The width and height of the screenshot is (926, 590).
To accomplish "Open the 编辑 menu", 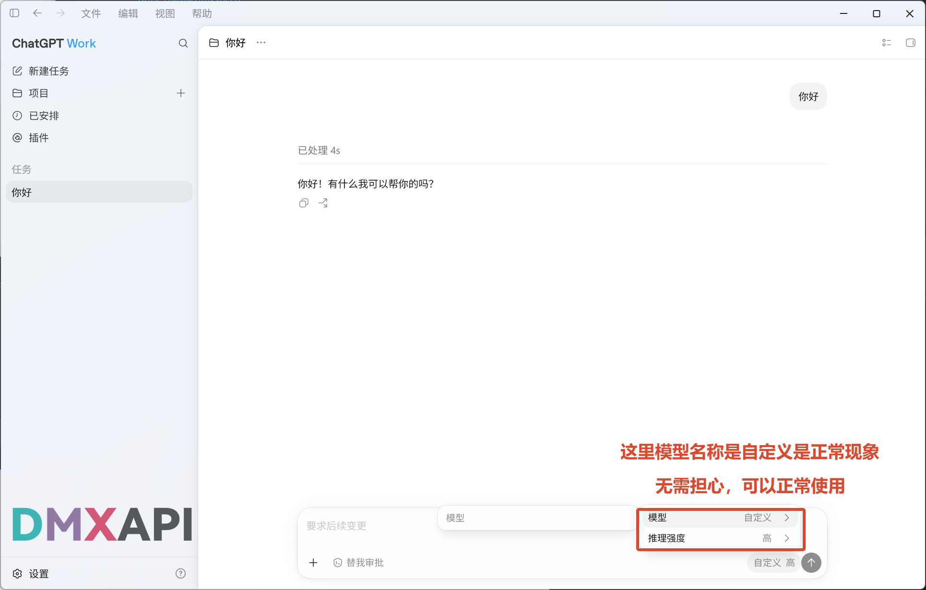I will pos(128,13).
